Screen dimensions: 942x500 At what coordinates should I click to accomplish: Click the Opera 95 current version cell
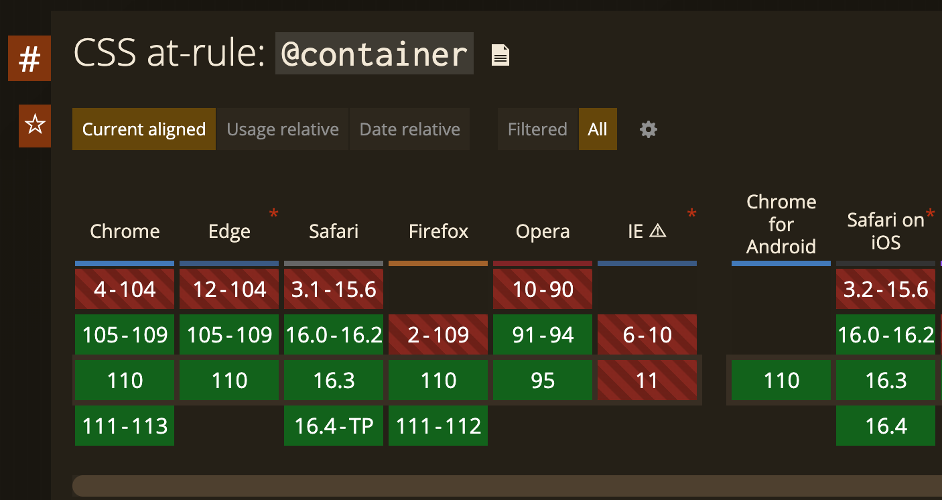[543, 381]
